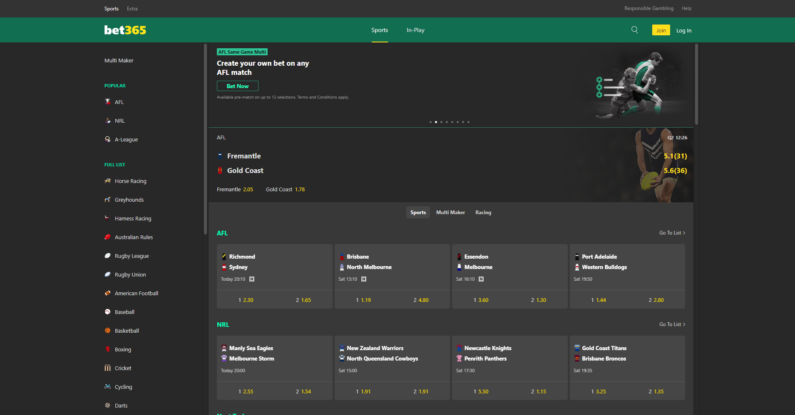
Task: Click the sidebar vertical scrollbar
Action: pyautogui.click(x=205, y=139)
